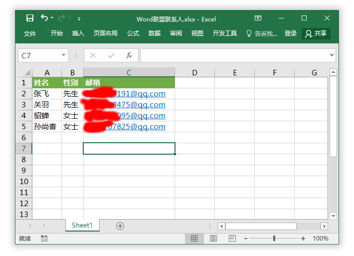Screen dimensions: 354x256
Task: Click the 共享 share button
Action: coord(316,33)
